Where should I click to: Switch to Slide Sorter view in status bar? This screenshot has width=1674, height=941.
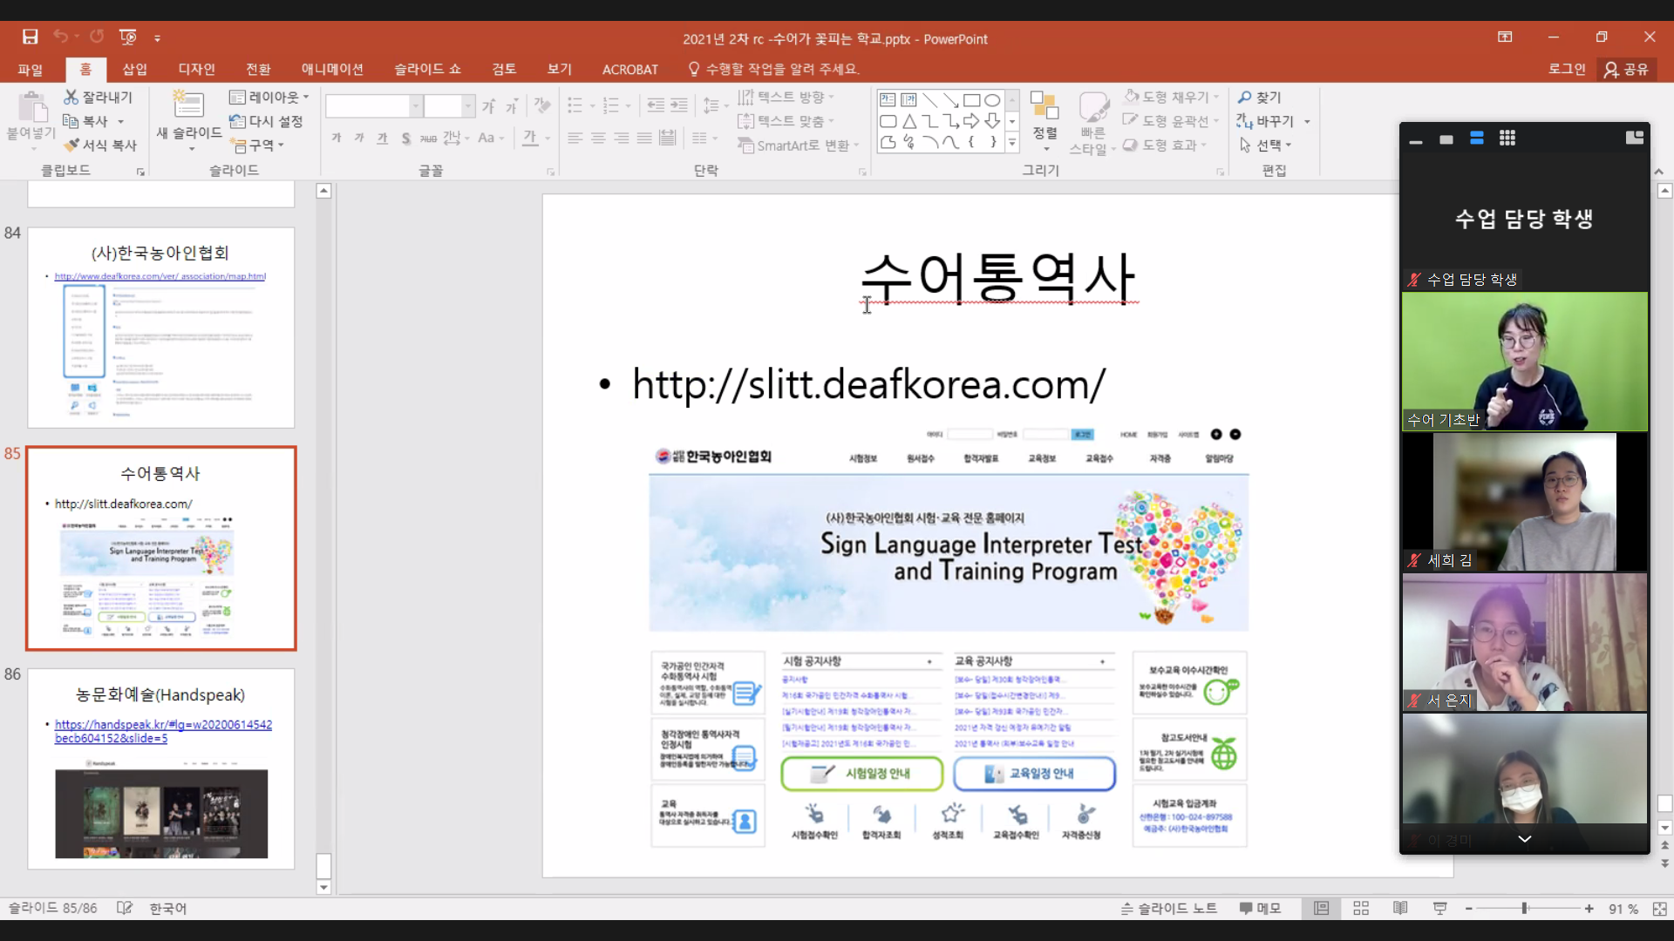point(1361,909)
